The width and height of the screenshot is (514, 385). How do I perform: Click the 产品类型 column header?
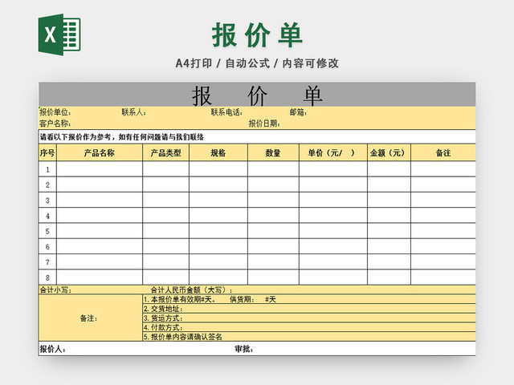coord(166,153)
